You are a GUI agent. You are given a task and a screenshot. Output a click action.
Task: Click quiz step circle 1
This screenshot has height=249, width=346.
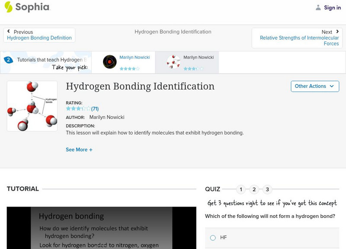241,189
